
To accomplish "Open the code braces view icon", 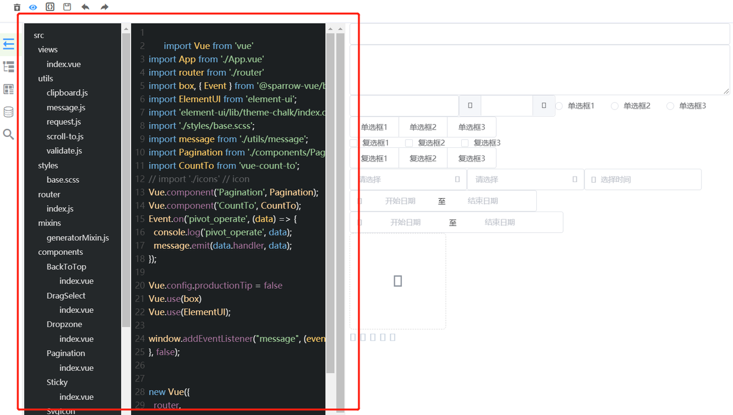I will (x=50, y=7).
